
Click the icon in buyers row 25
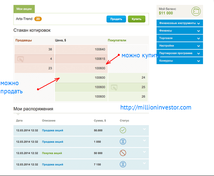pos(114,88)
